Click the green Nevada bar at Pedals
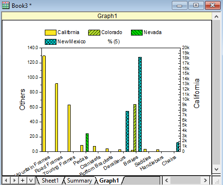The height and width of the screenshot is (185, 223). point(87,143)
